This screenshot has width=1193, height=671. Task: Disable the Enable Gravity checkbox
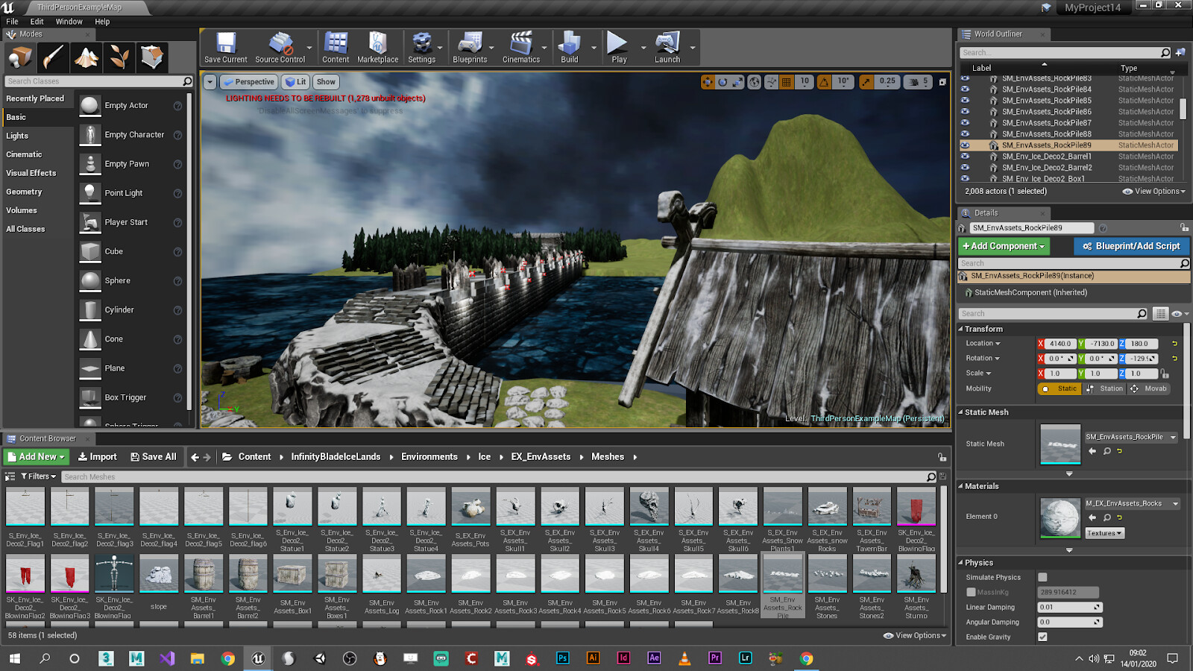pos(1042,637)
